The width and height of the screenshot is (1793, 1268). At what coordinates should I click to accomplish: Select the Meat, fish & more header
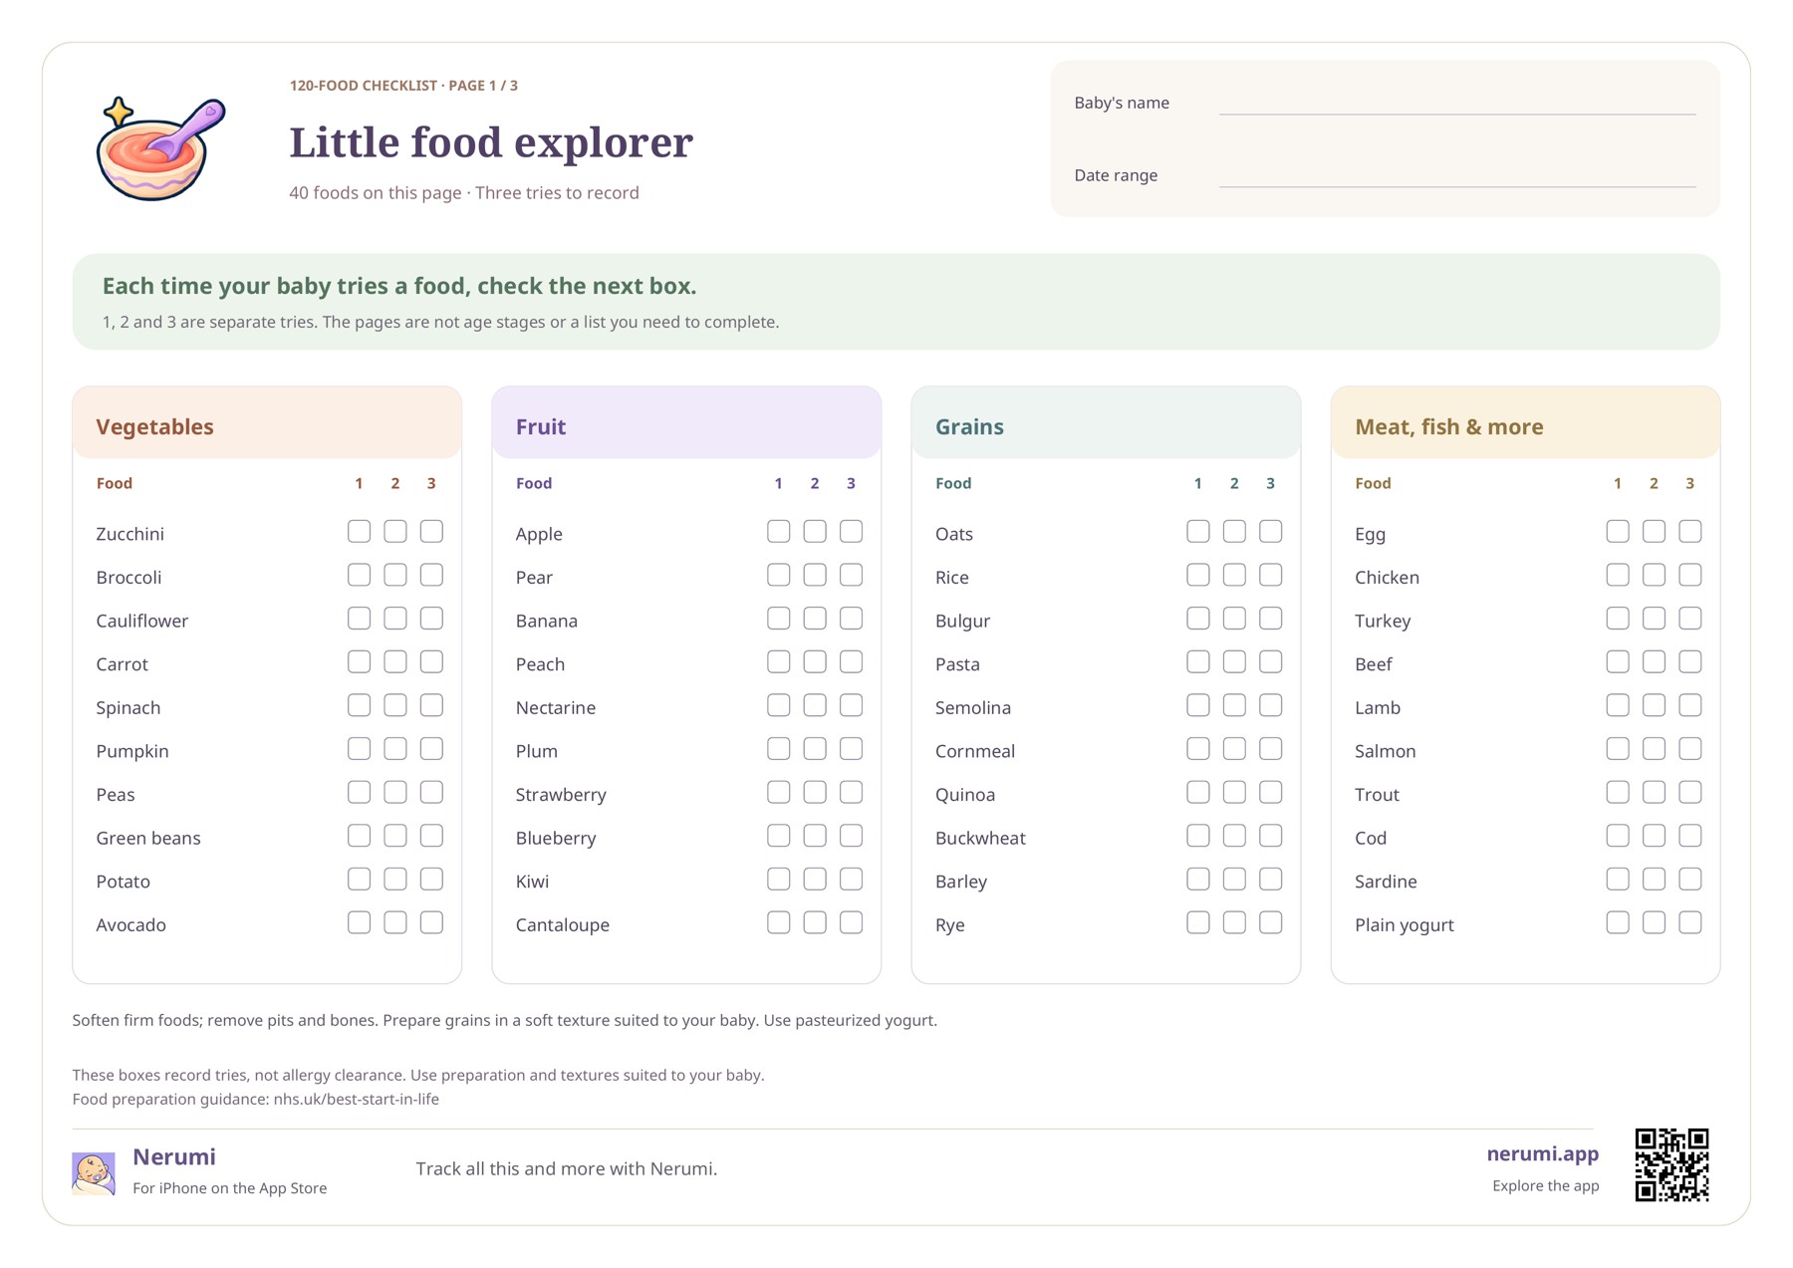pyautogui.click(x=1525, y=423)
